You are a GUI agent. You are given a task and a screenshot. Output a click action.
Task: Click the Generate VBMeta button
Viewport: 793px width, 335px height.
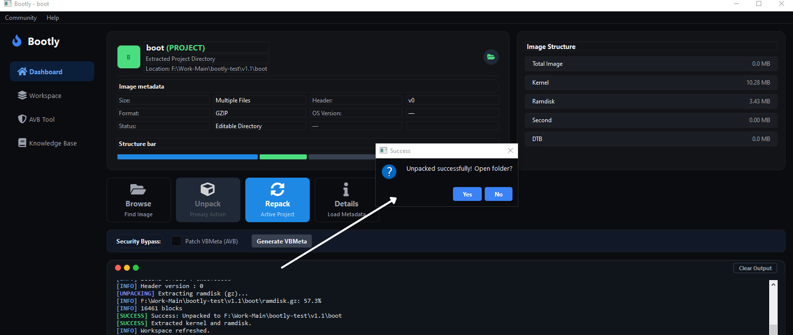pos(282,241)
